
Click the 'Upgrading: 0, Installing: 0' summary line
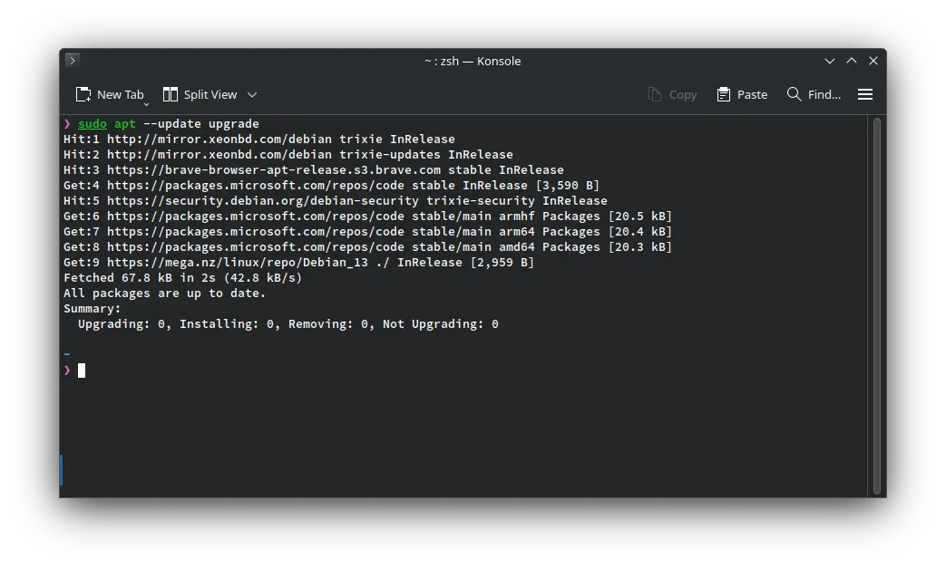(288, 324)
